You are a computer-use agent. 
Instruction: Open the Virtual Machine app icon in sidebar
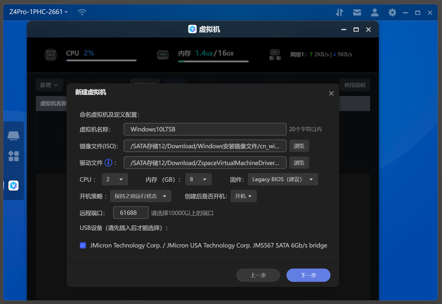coord(14,185)
